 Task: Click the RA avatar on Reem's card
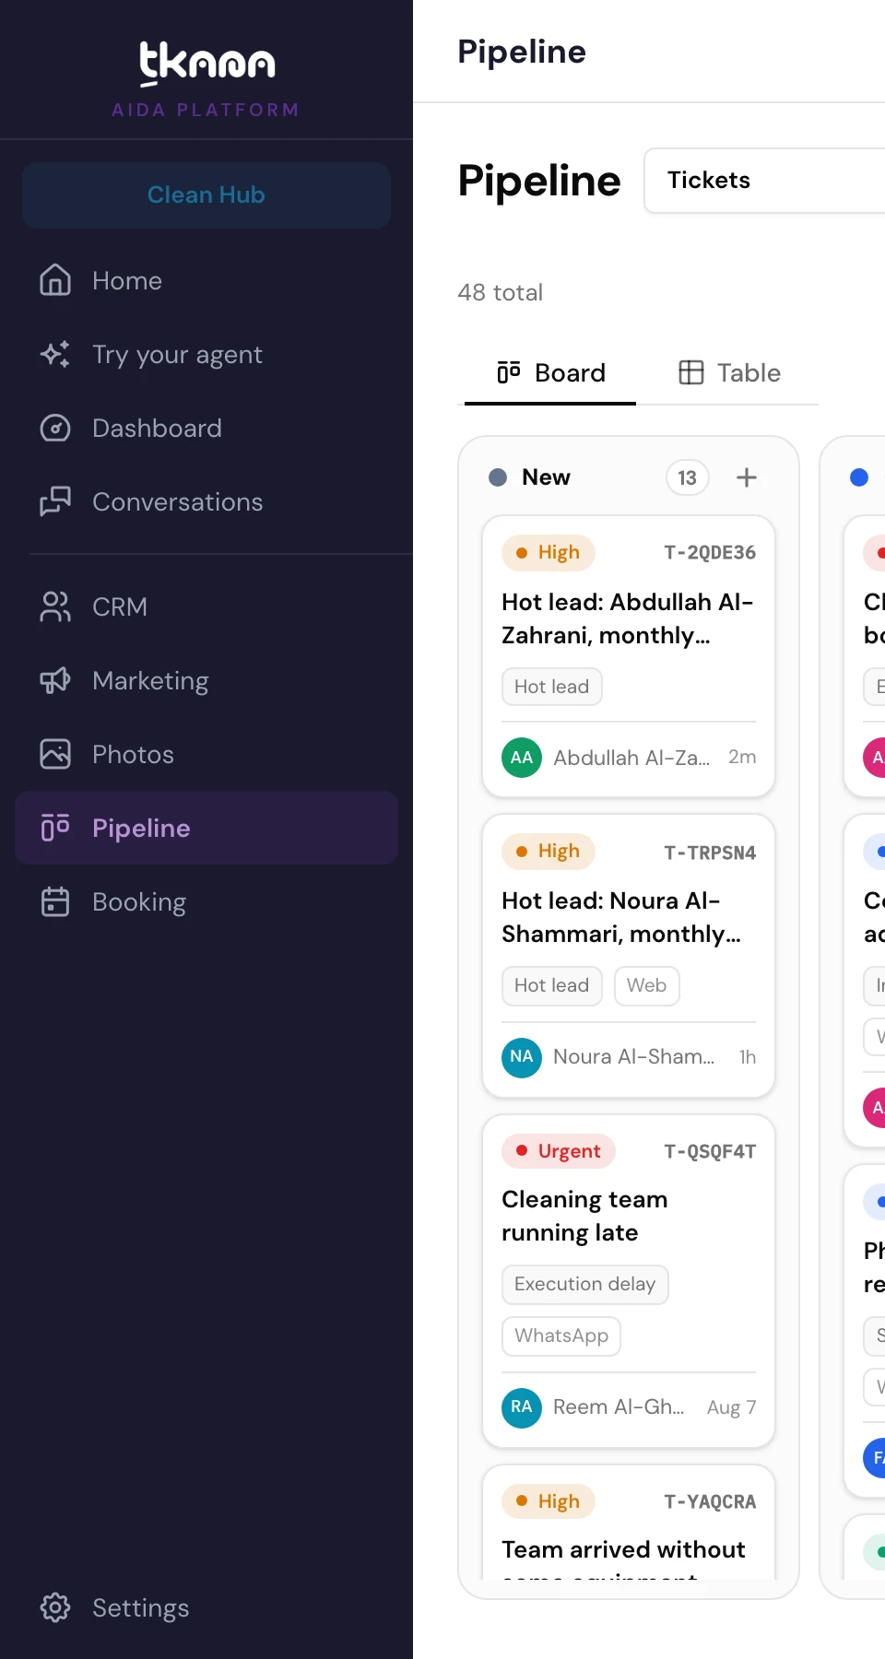(522, 1407)
